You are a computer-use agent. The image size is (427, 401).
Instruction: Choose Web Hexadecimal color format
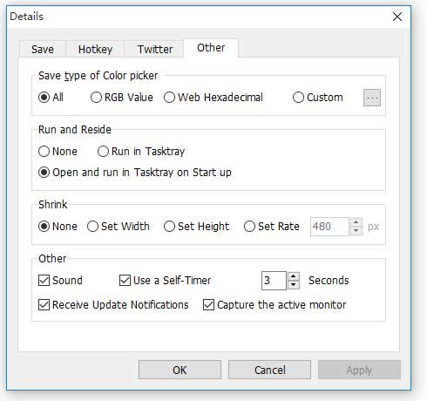(213, 98)
